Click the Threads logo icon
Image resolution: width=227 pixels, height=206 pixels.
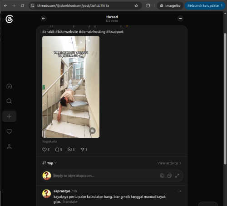9,19
